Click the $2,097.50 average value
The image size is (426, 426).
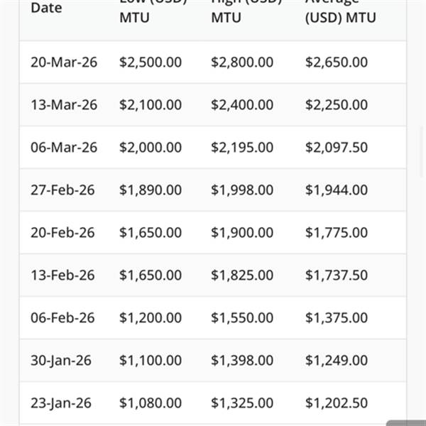pyautogui.click(x=337, y=148)
